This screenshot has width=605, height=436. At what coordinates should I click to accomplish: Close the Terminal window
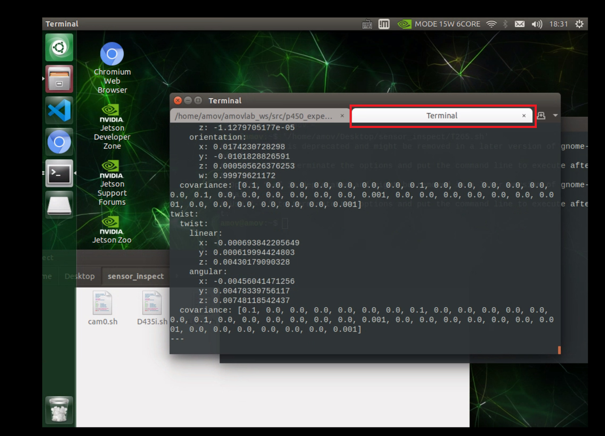point(178,101)
